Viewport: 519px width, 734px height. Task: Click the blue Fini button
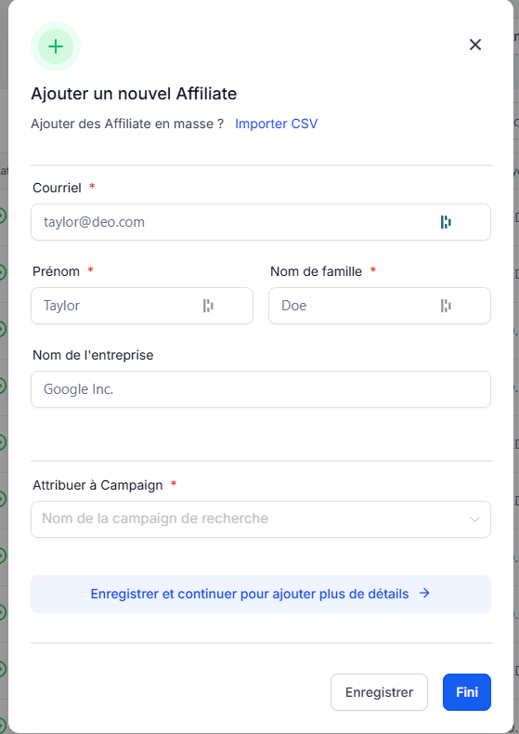coord(467,692)
